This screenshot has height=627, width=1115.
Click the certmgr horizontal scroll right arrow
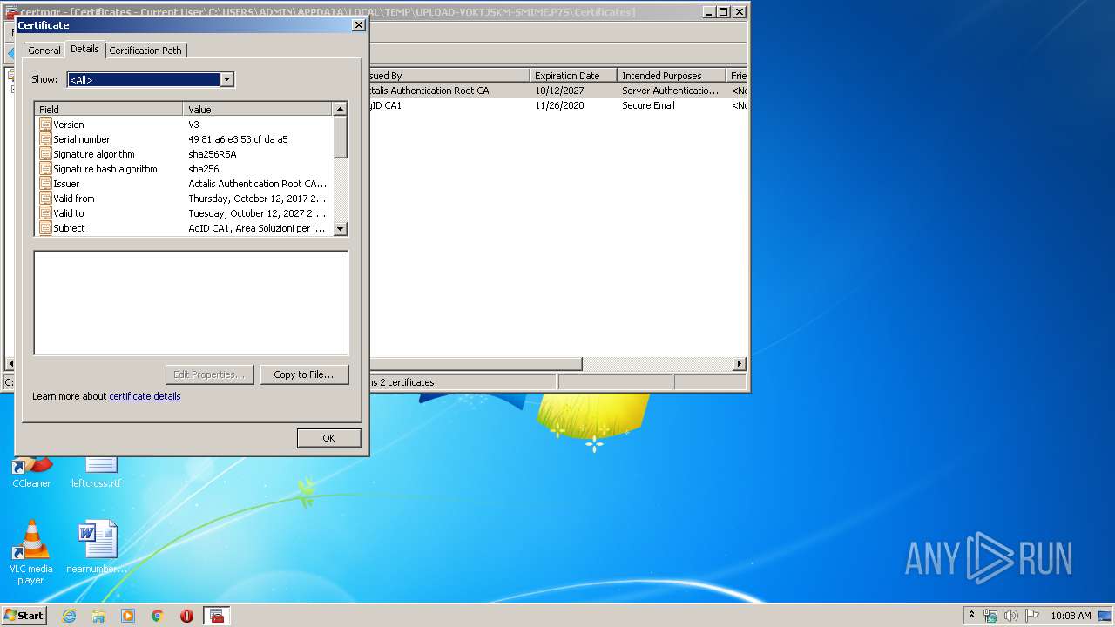740,364
